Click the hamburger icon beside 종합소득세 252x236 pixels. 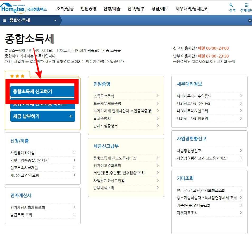coord(5,20)
